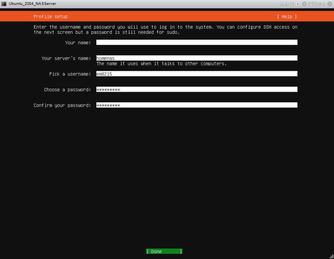Image resolution: width=334 pixels, height=259 pixels.
Task: Click the small-window size icon in title bar
Action: pos(282,4)
